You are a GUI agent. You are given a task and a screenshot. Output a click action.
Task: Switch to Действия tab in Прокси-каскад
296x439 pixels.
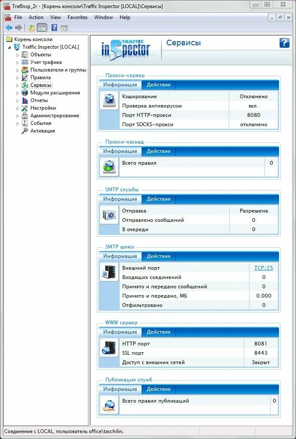click(158, 151)
